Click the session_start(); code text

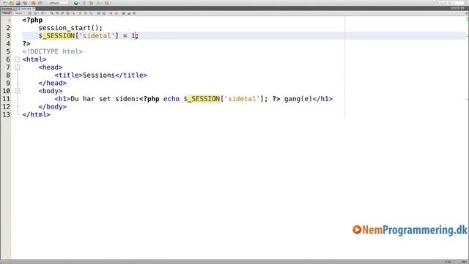(70, 28)
